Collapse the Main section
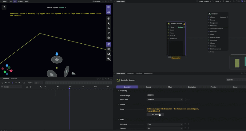The image size is (246, 131). [118, 120]
